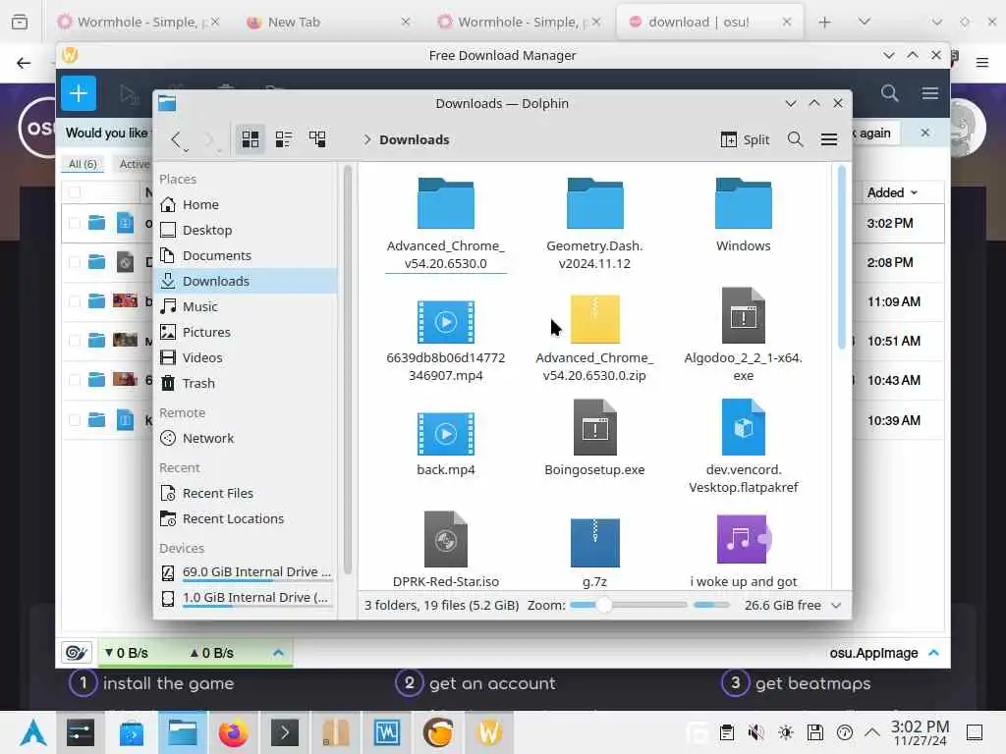Open Documents in Places sidebar
1006x754 pixels.
pyautogui.click(x=247, y=256)
